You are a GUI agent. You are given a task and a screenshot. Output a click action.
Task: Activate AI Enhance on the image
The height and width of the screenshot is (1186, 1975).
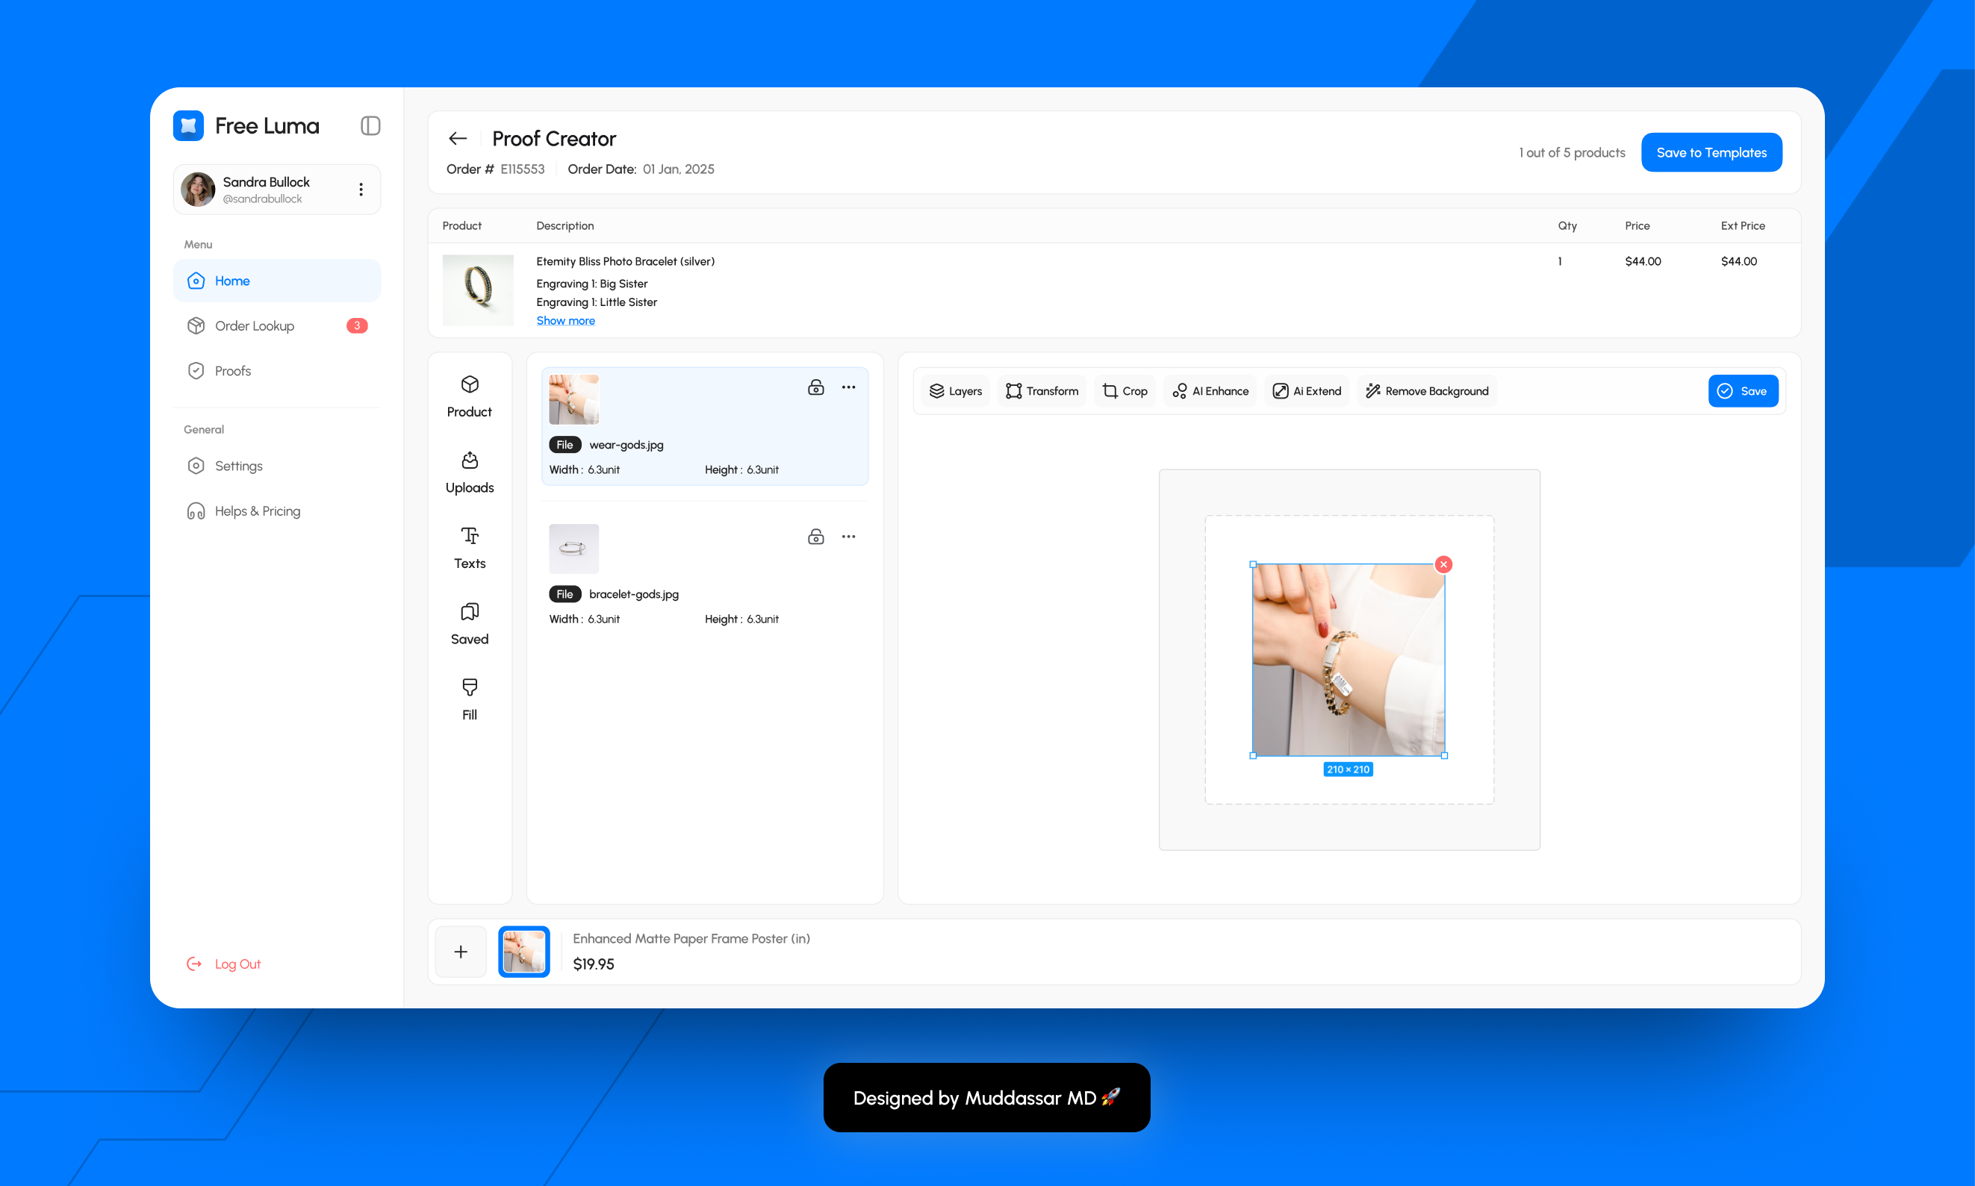1210,391
